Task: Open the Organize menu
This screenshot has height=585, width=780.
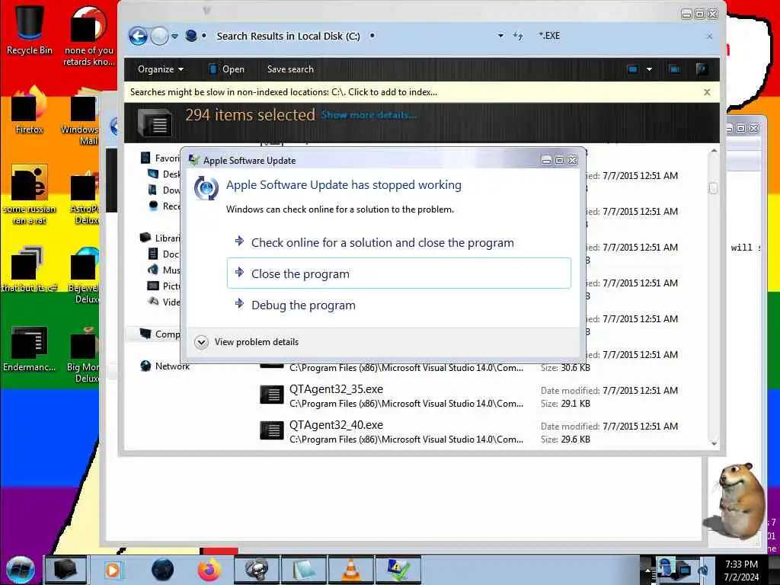Action: click(x=160, y=69)
